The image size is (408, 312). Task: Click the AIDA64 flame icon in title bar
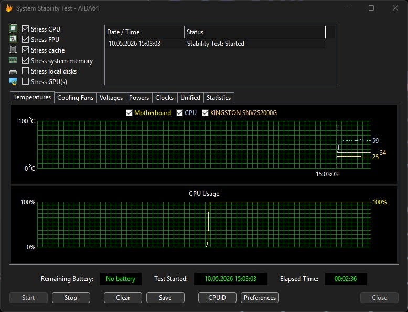[x=9, y=8]
